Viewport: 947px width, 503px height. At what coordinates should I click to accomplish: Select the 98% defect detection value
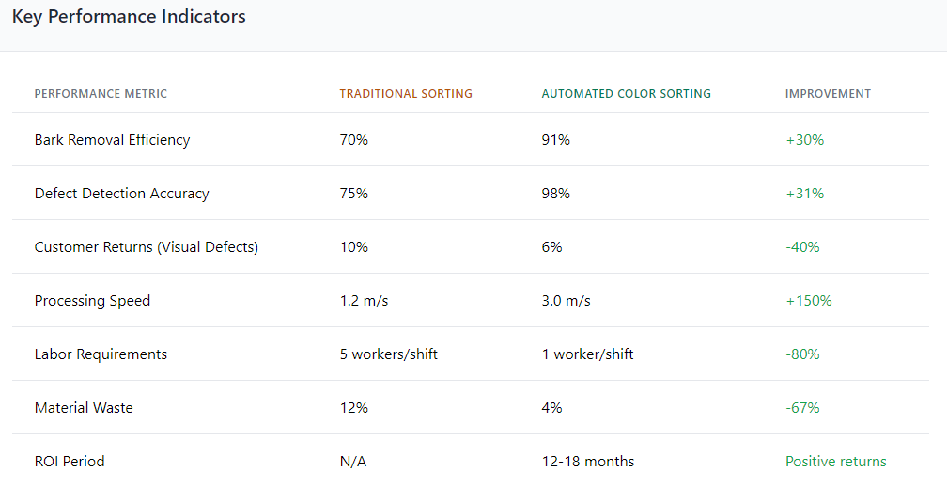(x=555, y=194)
